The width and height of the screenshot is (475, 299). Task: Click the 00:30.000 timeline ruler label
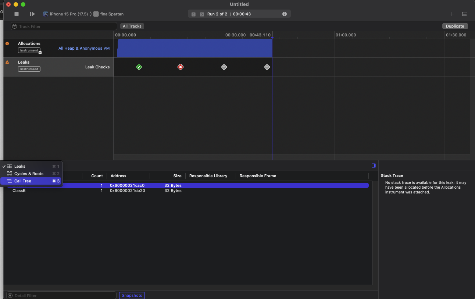235,35
